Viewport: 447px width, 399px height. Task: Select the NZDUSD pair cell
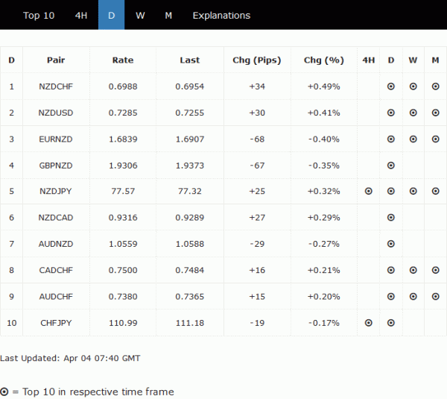point(56,113)
